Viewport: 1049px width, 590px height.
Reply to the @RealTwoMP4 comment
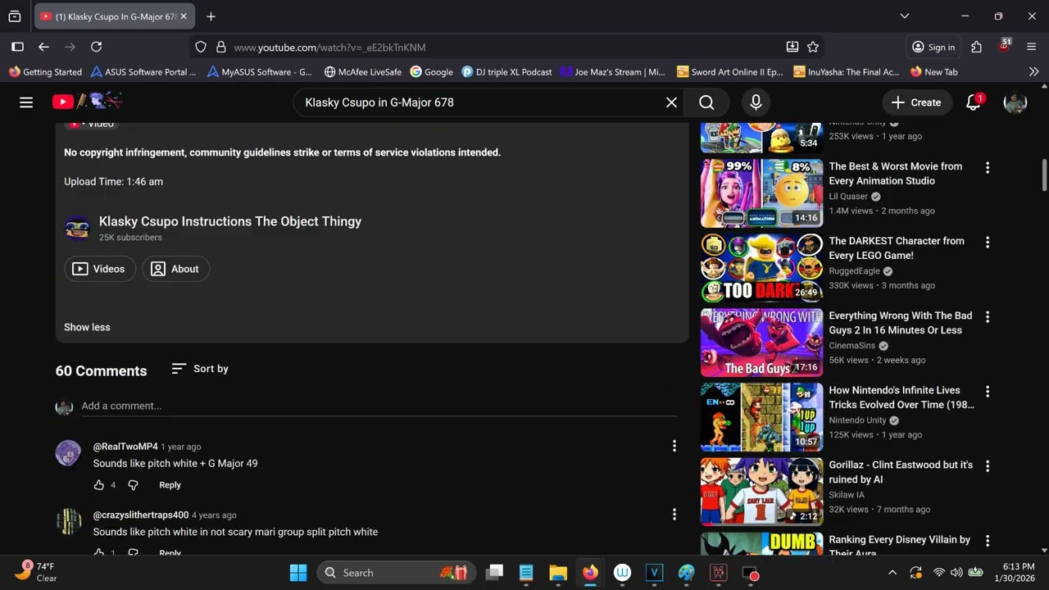coord(170,485)
